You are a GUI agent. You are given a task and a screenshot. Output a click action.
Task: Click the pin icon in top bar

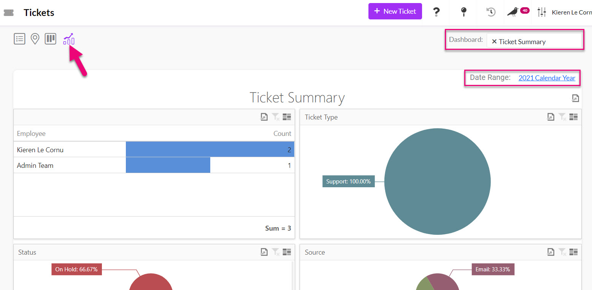[463, 12]
